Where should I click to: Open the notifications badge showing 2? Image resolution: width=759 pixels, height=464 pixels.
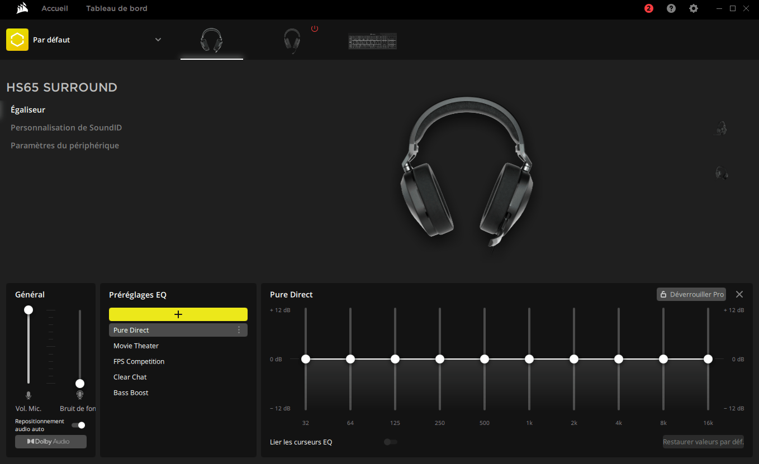pyautogui.click(x=648, y=8)
